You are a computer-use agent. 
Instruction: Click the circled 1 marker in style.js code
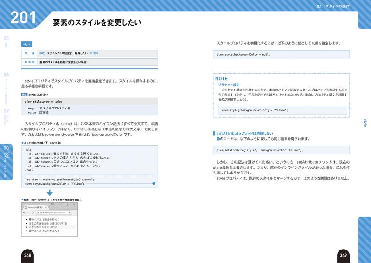click(x=154, y=184)
